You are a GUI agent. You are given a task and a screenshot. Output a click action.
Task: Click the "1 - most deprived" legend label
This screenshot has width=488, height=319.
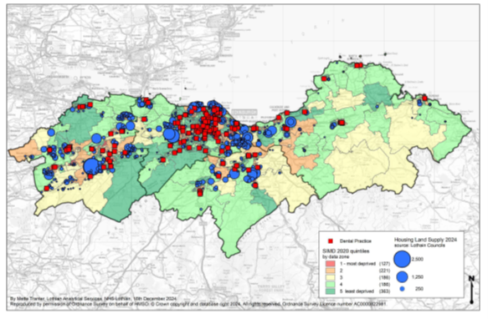pyautogui.click(x=357, y=264)
